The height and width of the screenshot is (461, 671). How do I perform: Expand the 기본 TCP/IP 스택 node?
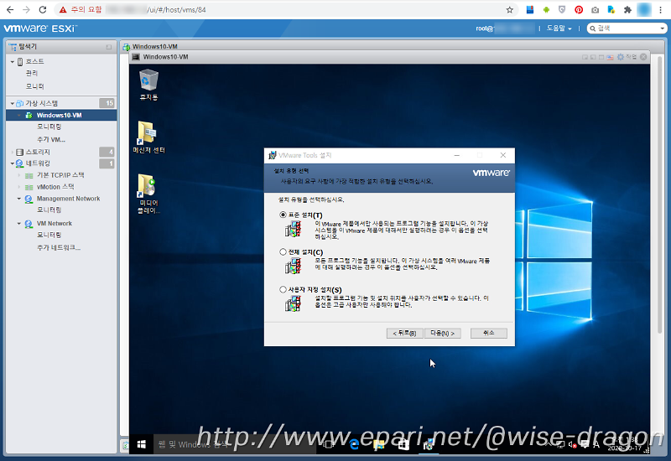coord(18,175)
